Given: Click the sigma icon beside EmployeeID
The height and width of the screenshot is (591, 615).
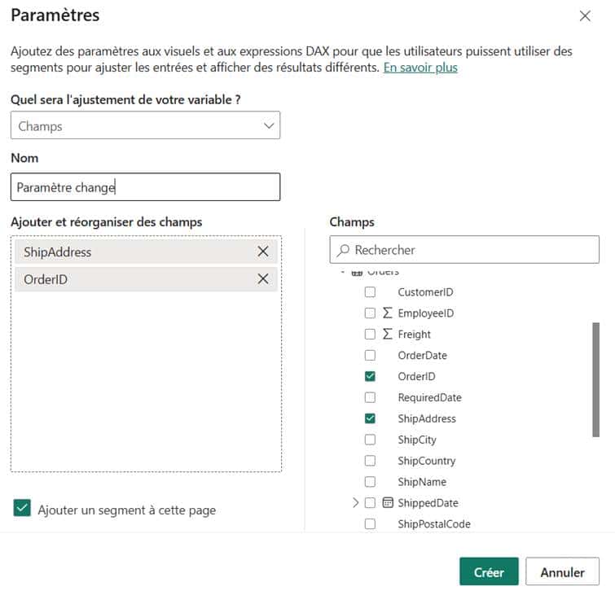Looking at the screenshot, I should [388, 313].
